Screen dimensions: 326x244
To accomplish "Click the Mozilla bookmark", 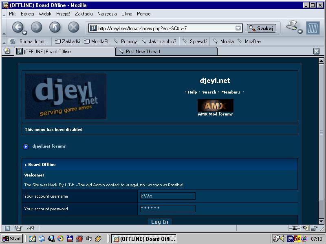I will point(223,41).
